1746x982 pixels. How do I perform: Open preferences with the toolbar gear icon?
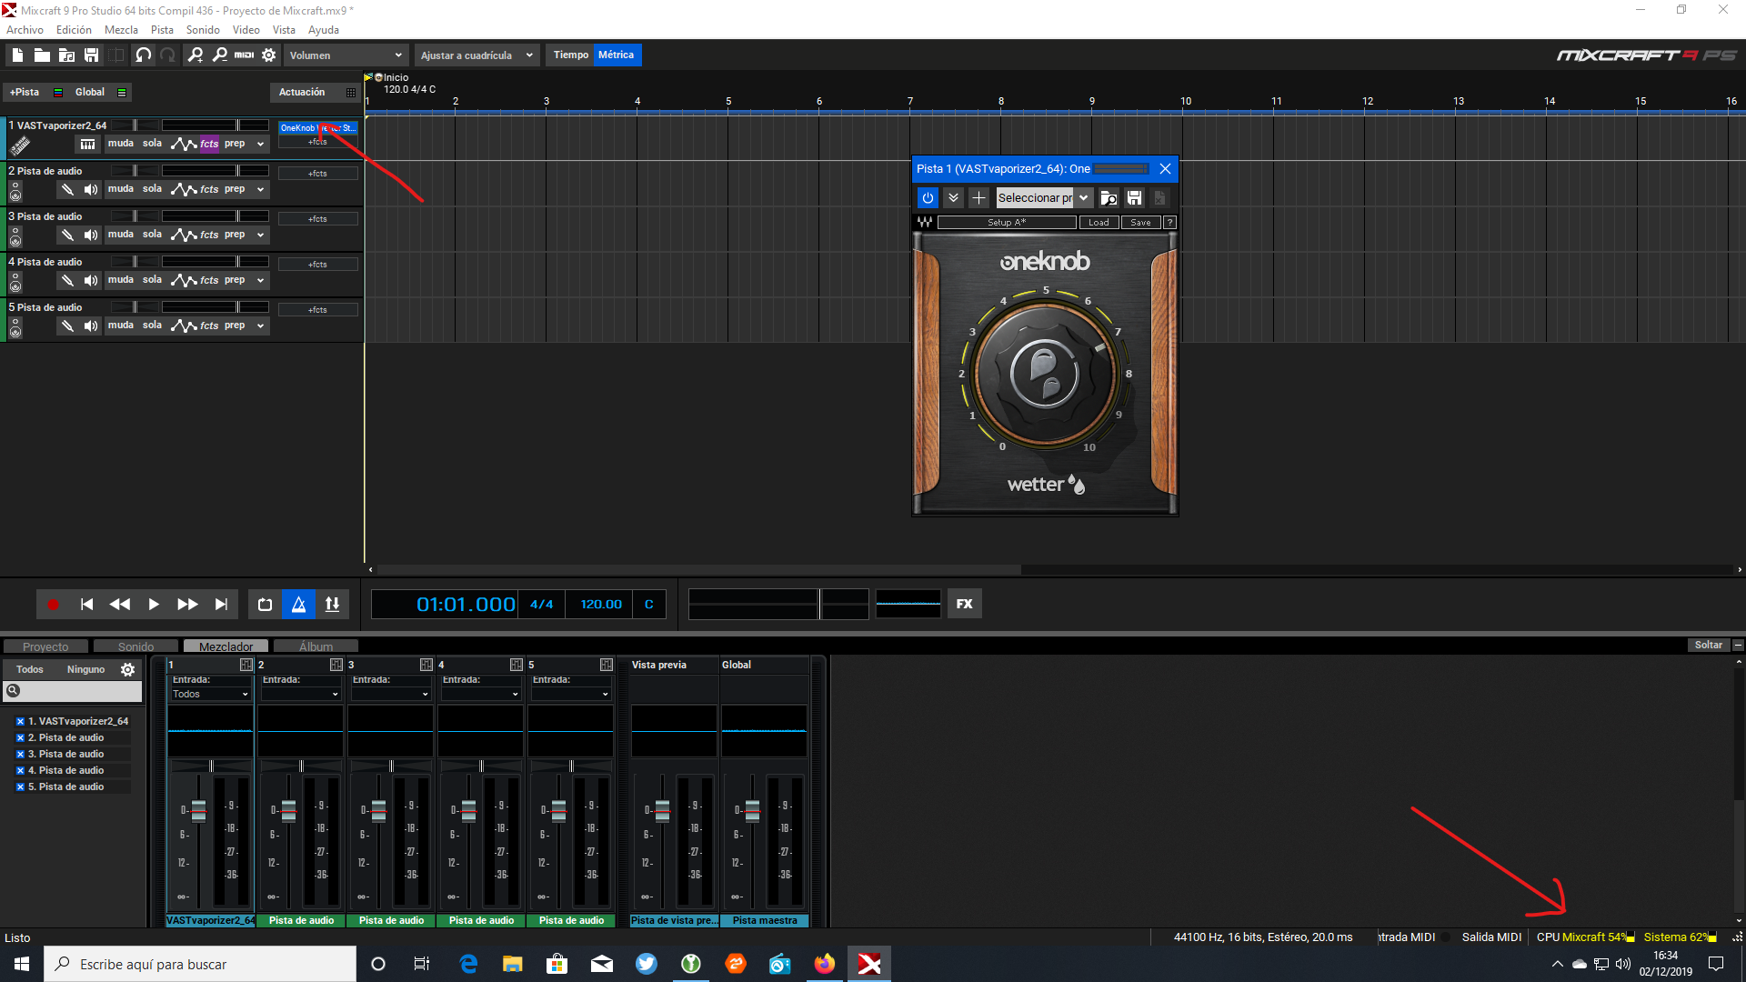pos(269,55)
